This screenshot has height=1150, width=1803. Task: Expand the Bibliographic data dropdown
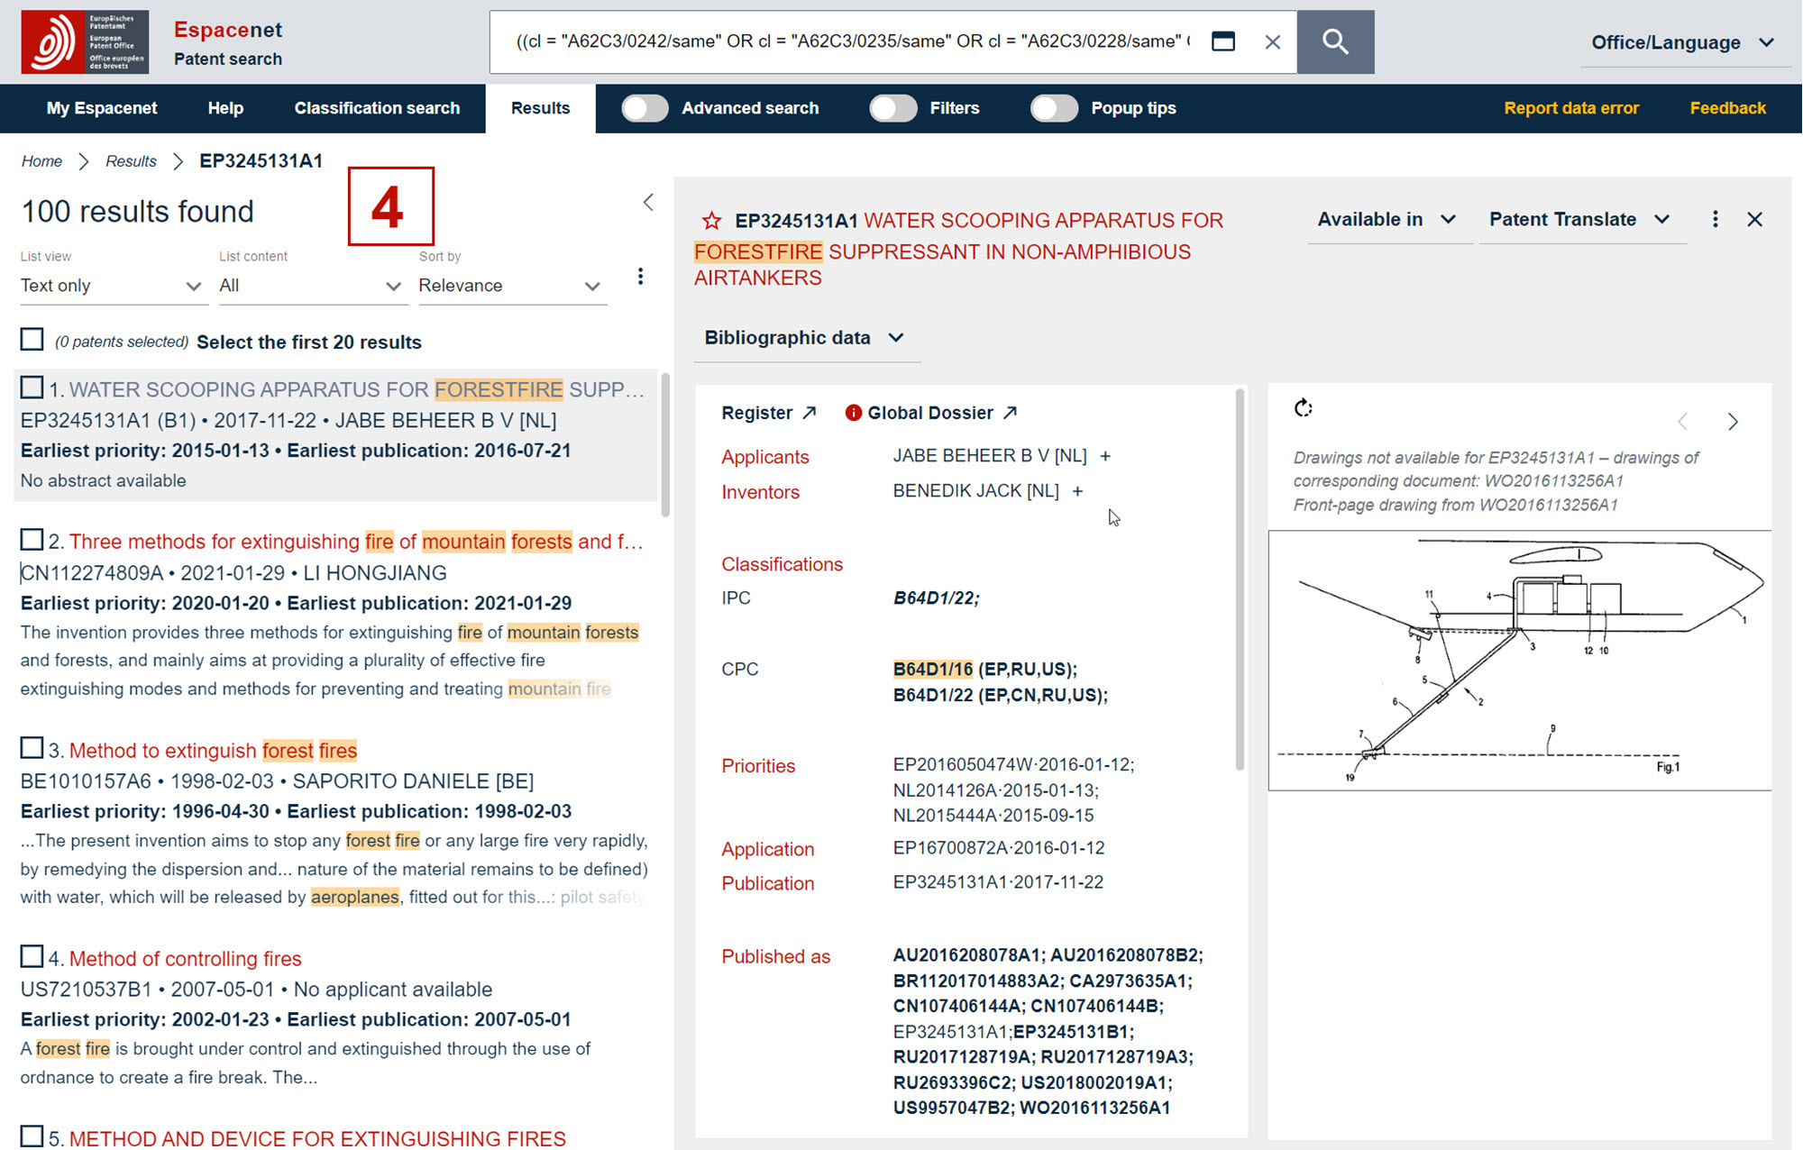point(803,338)
